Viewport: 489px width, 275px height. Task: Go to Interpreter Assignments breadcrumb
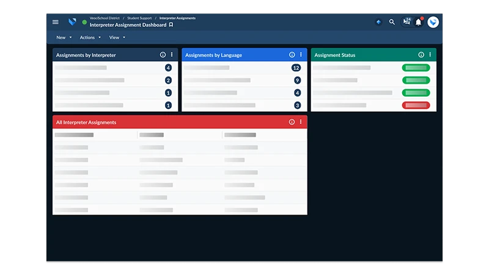coord(177,18)
